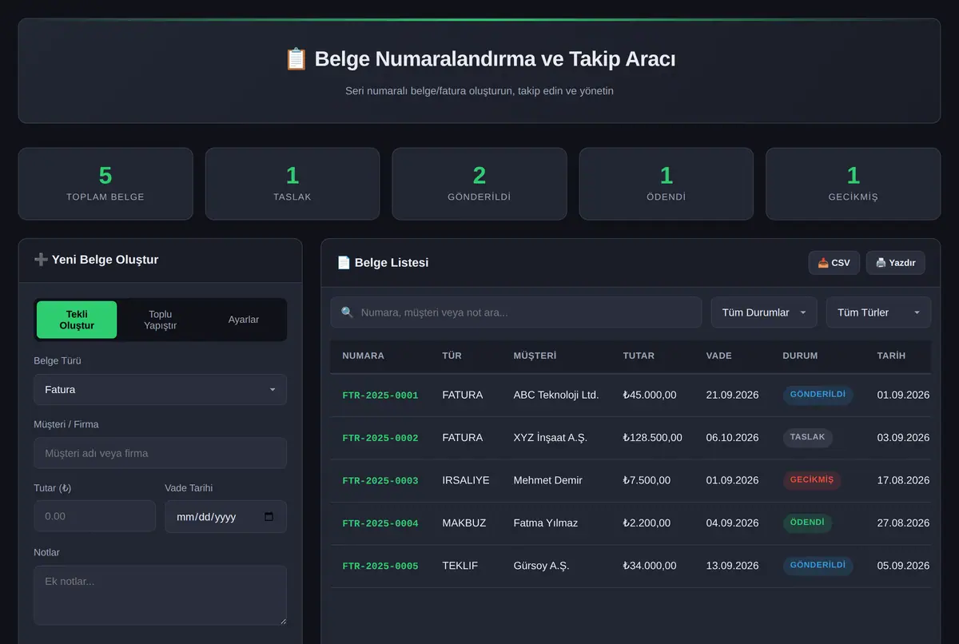Open document FTR-2025-0001
The width and height of the screenshot is (959, 644).
[380, 396]
